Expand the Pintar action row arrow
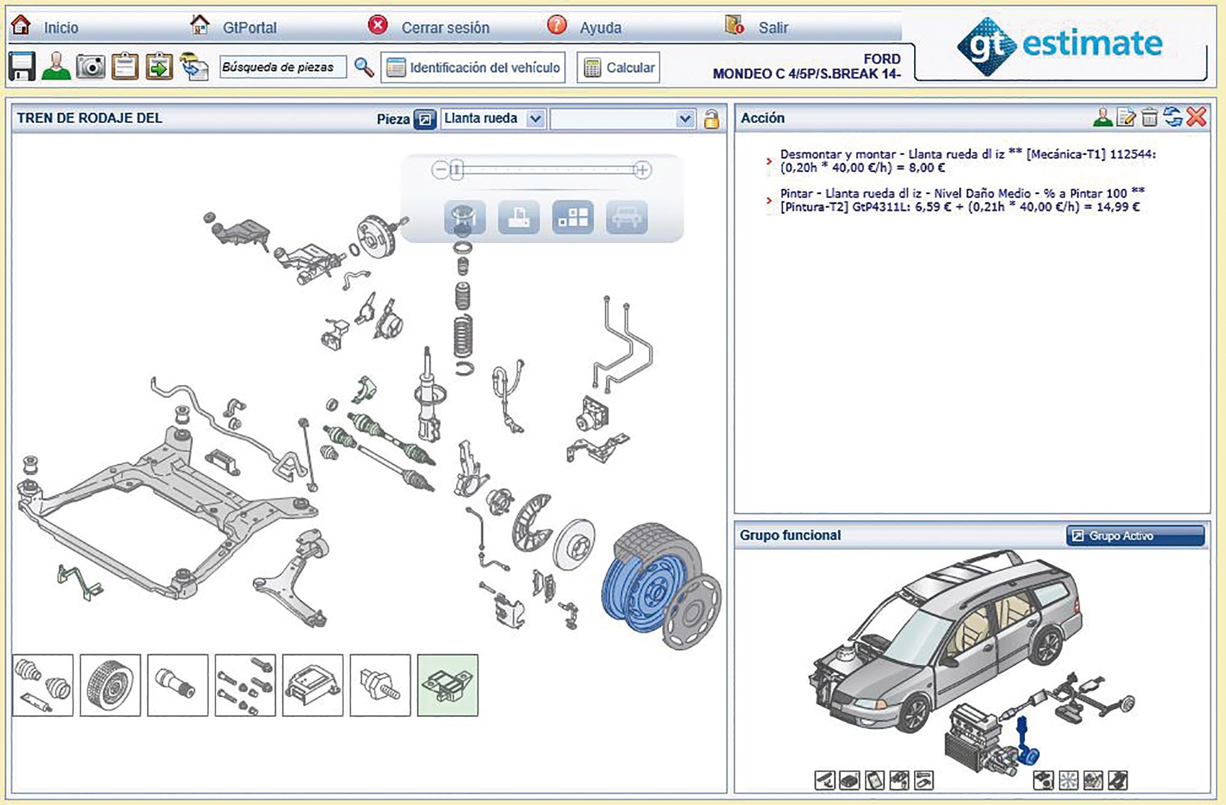This screenshot has height=805, width=1226. pos(769,200)
